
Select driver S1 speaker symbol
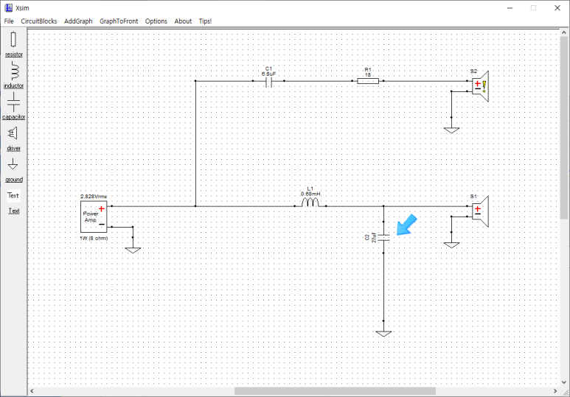point(480,211)
